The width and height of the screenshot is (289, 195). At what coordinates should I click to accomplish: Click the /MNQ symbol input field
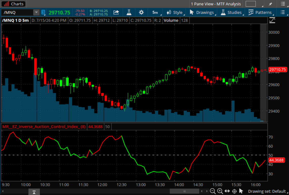[18, 13]
